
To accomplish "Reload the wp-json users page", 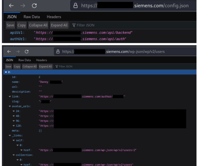I will click(27, 51).
